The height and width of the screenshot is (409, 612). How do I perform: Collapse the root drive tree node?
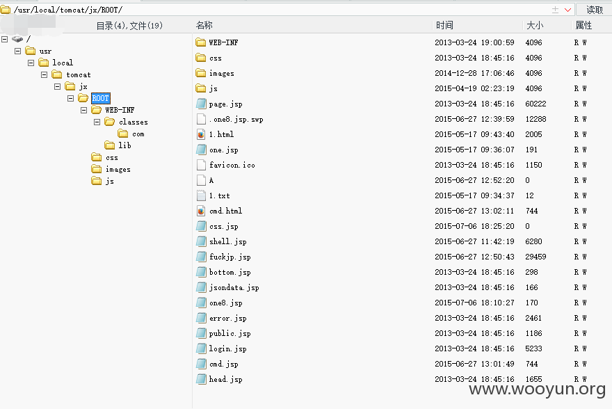point(5,39)
